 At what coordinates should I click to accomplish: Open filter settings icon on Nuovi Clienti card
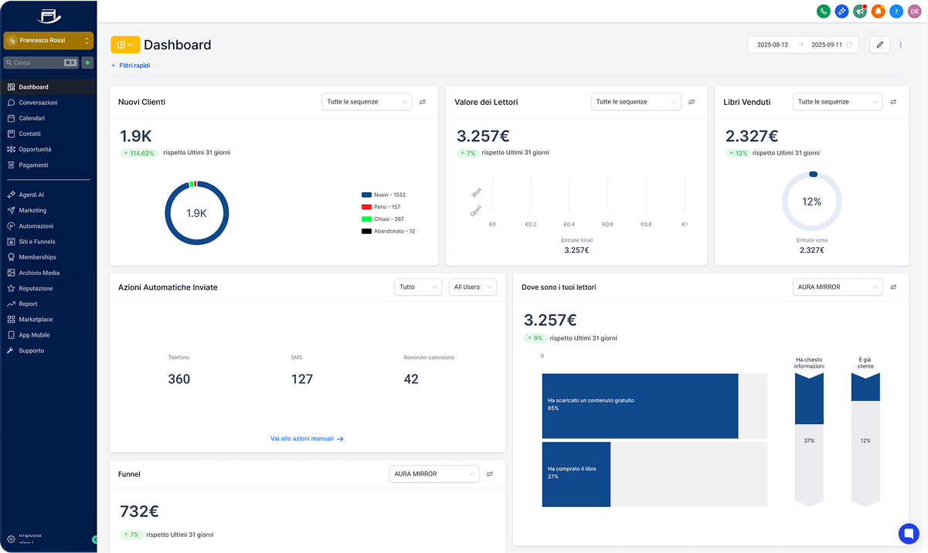423,102
